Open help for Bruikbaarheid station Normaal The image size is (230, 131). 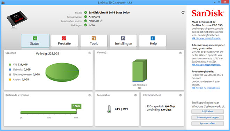pos(101,21)
